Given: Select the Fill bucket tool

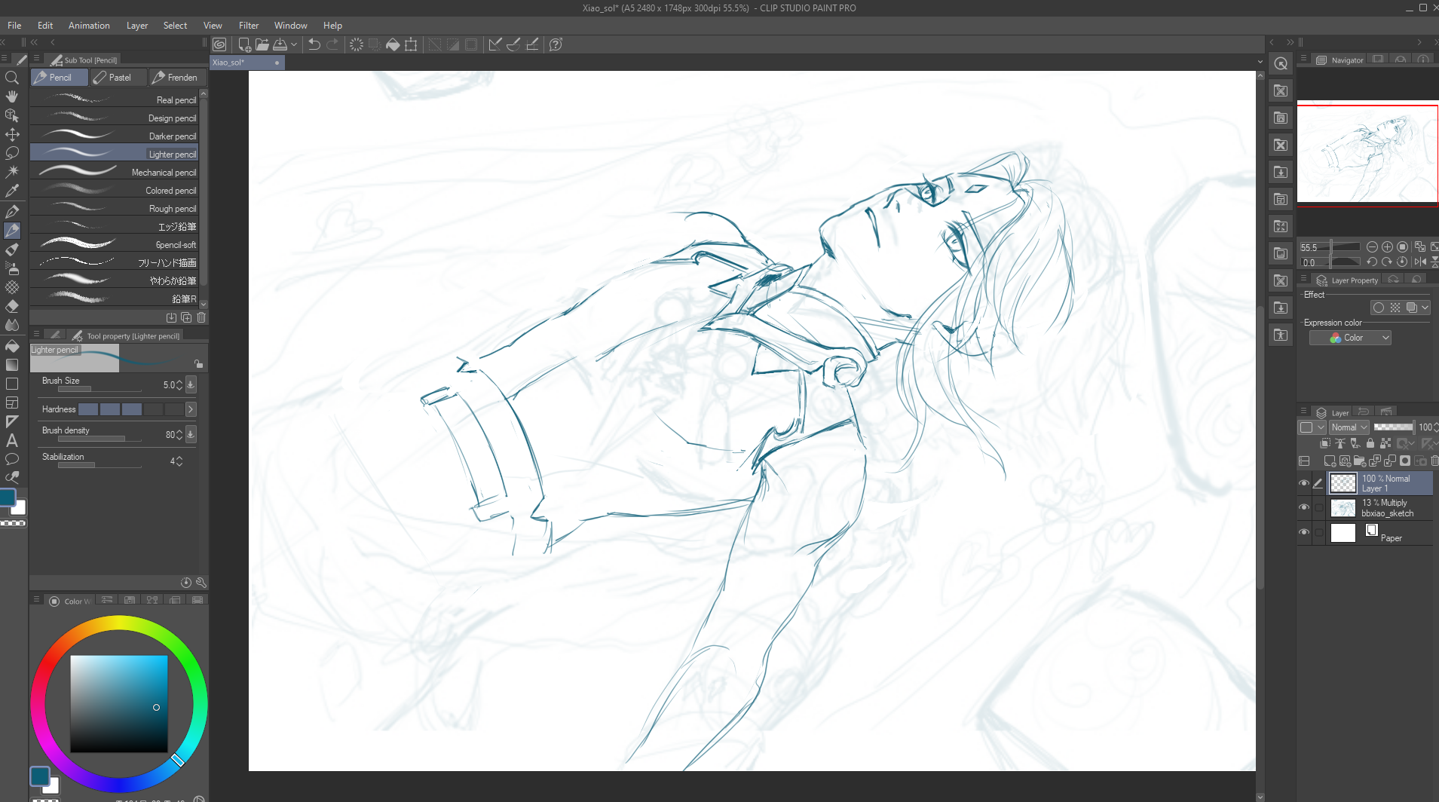Looking at the screenshot, I should [x=12, y=346].
